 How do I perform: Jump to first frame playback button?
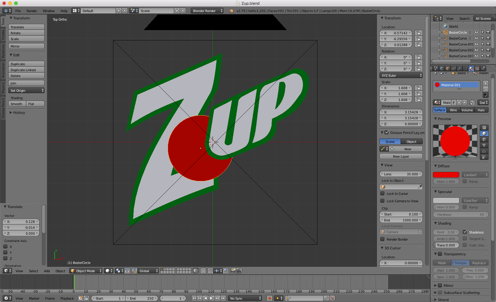[194, 298]
